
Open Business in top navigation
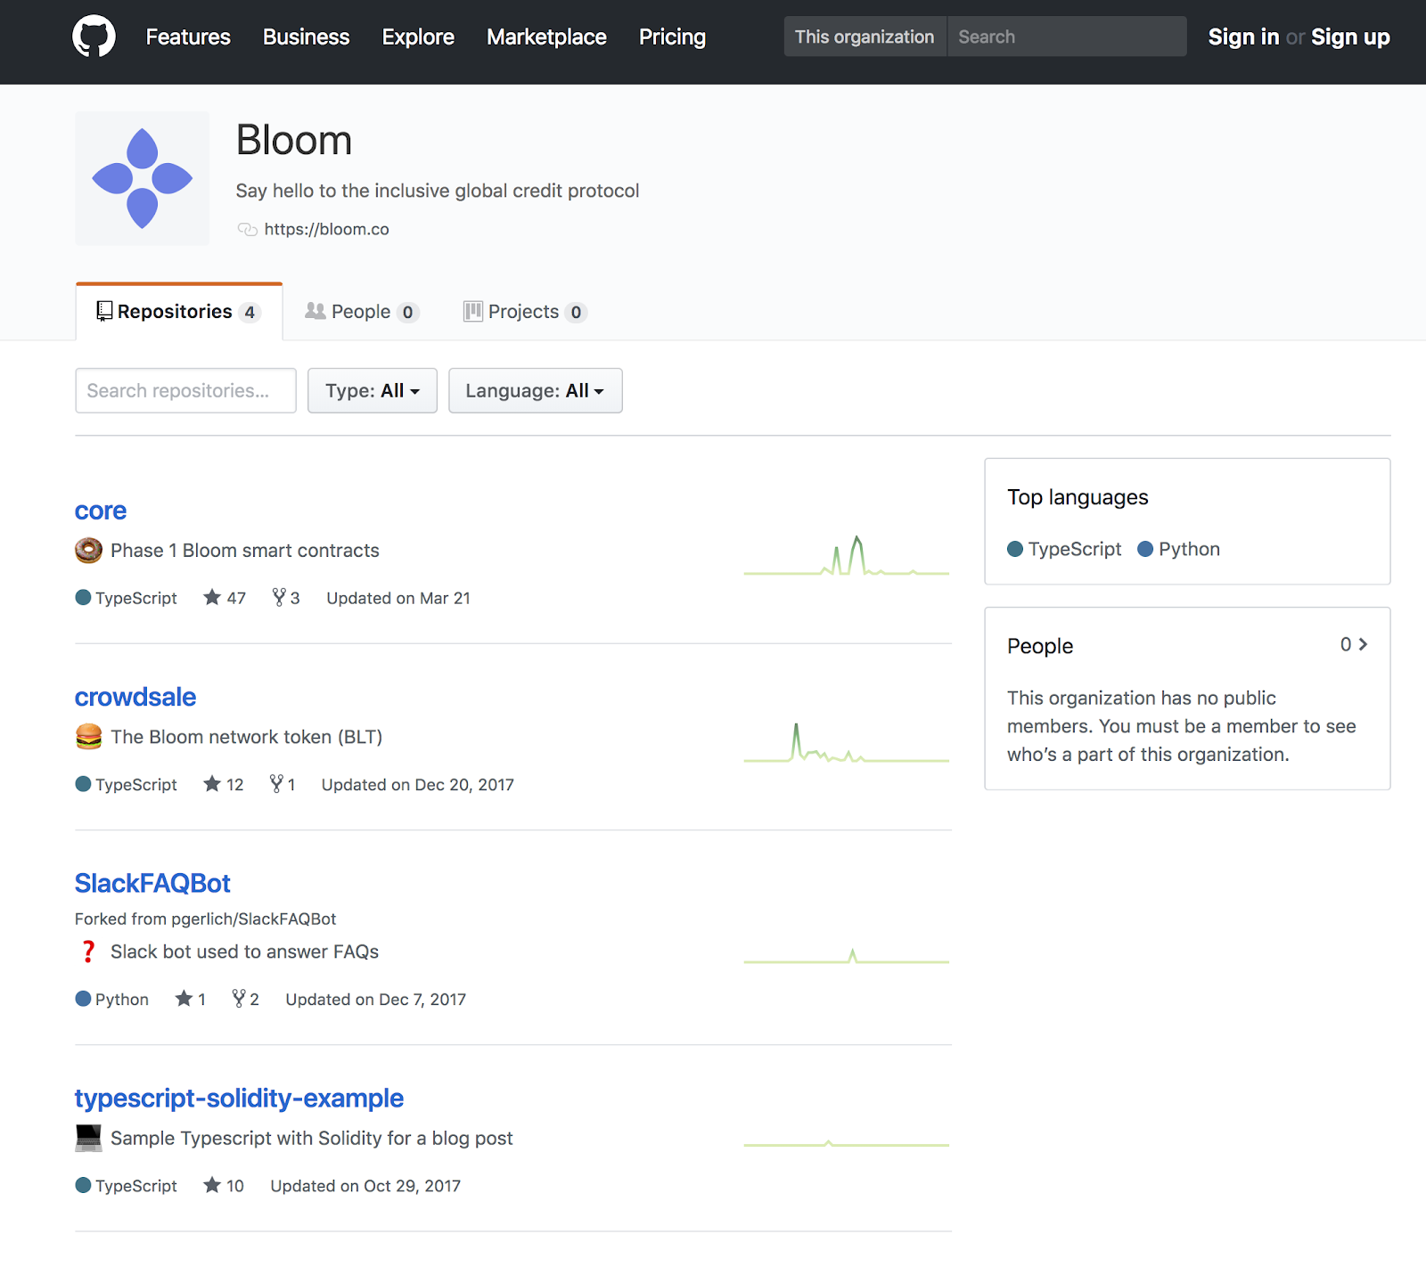coord(306,37)
